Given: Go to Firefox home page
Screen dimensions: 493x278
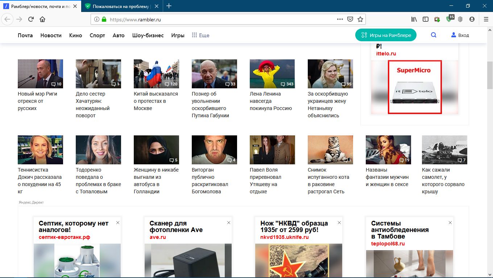Looking at the screenshot, I should pos(42,19).
